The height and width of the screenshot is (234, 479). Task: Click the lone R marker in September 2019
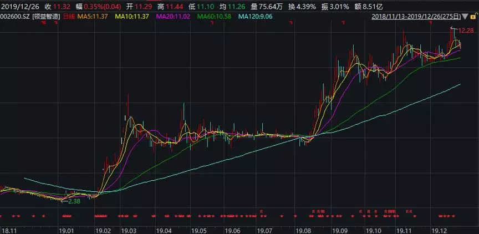[361, 211]
